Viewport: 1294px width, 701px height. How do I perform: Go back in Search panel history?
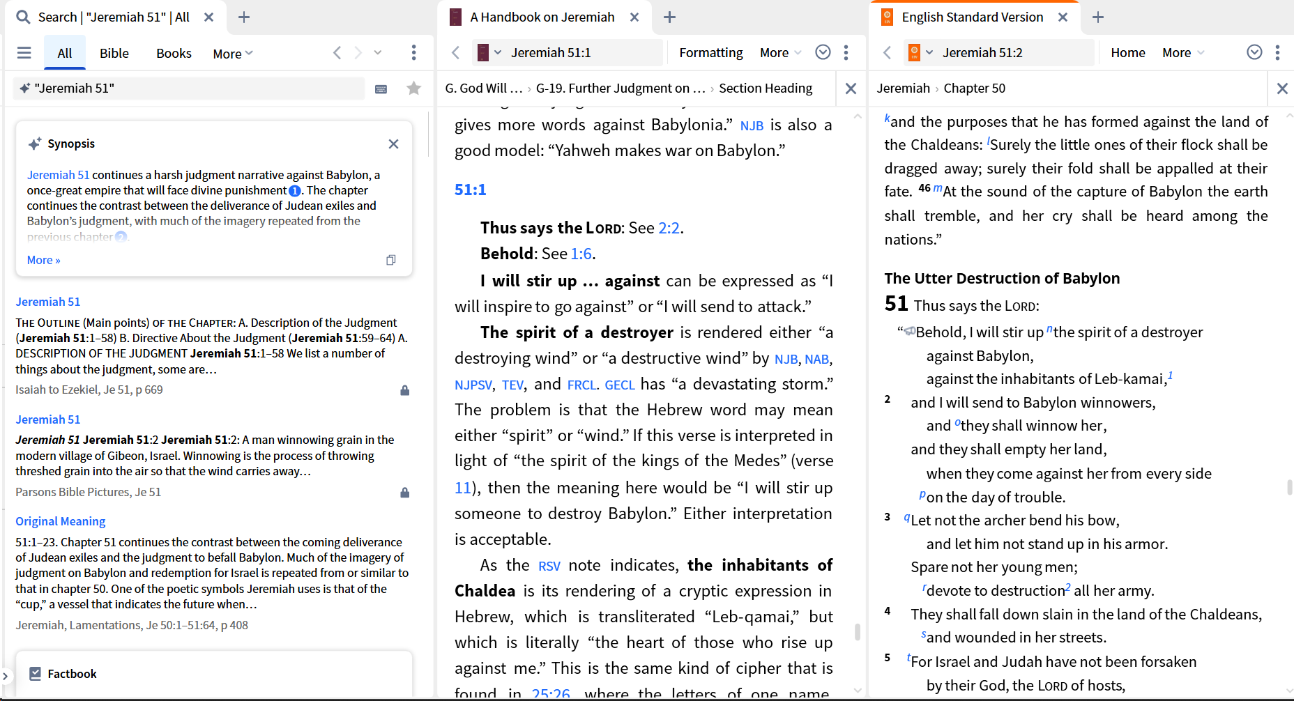coord(337,53)
